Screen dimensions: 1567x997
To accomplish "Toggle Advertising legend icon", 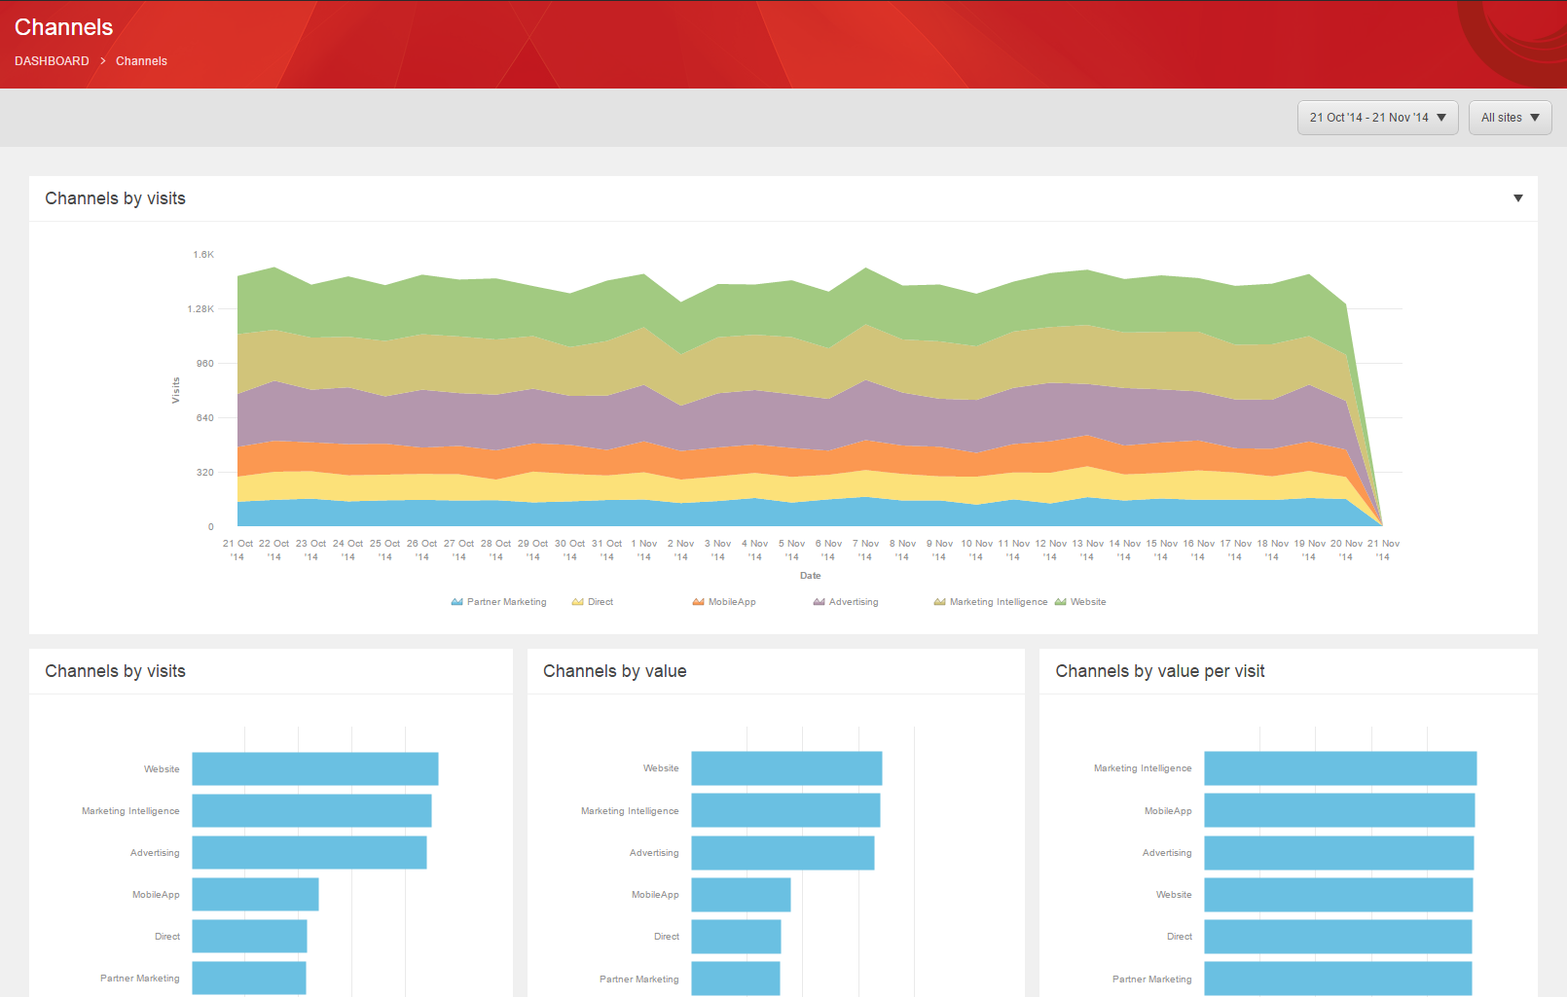I will pyautogui.click(x=819, y=602).
